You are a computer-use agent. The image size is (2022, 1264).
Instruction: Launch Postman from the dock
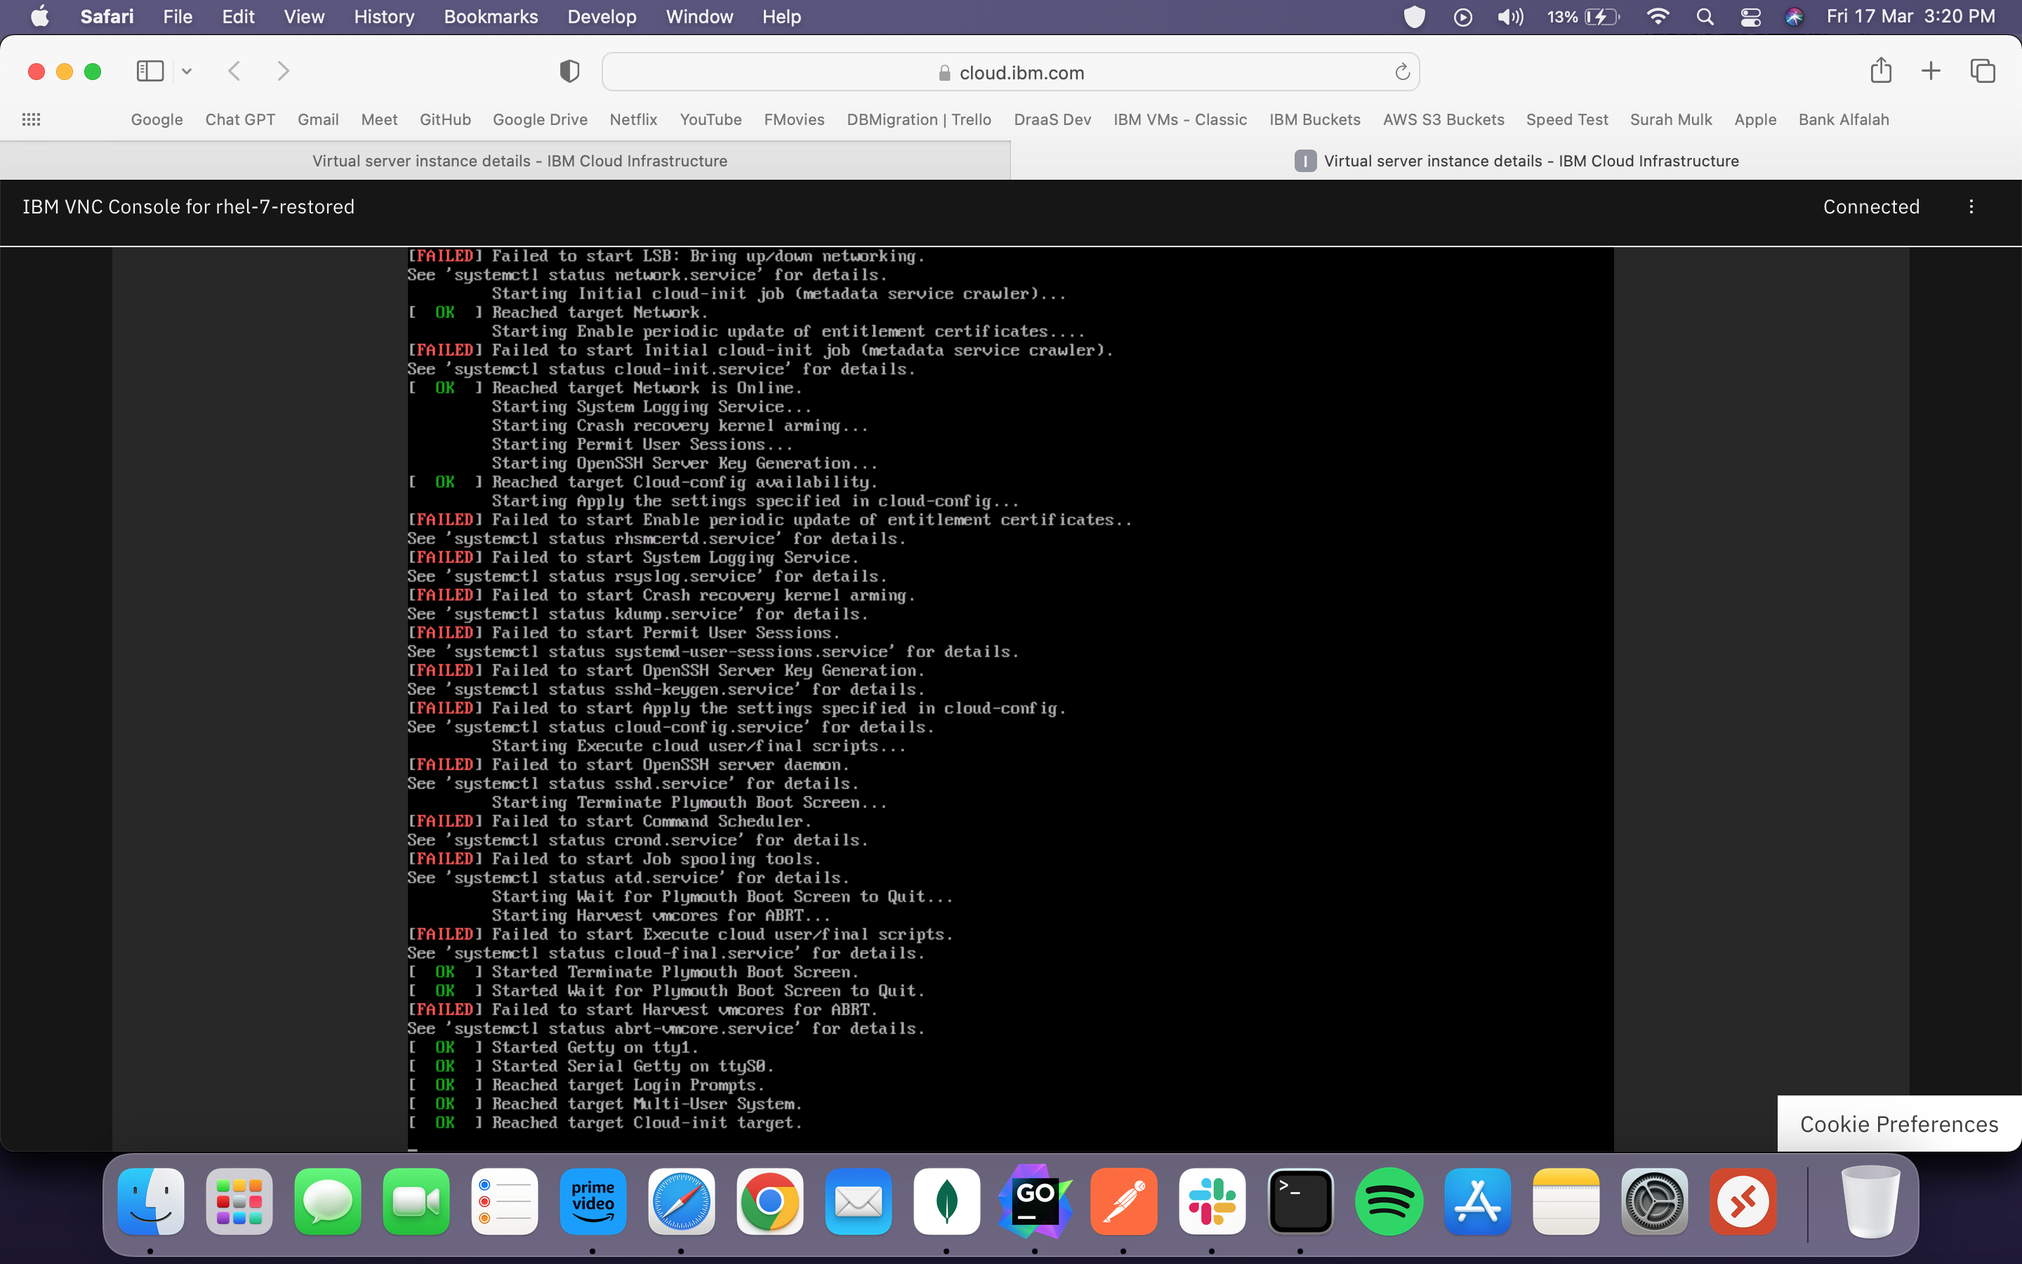point(1124,1202)
